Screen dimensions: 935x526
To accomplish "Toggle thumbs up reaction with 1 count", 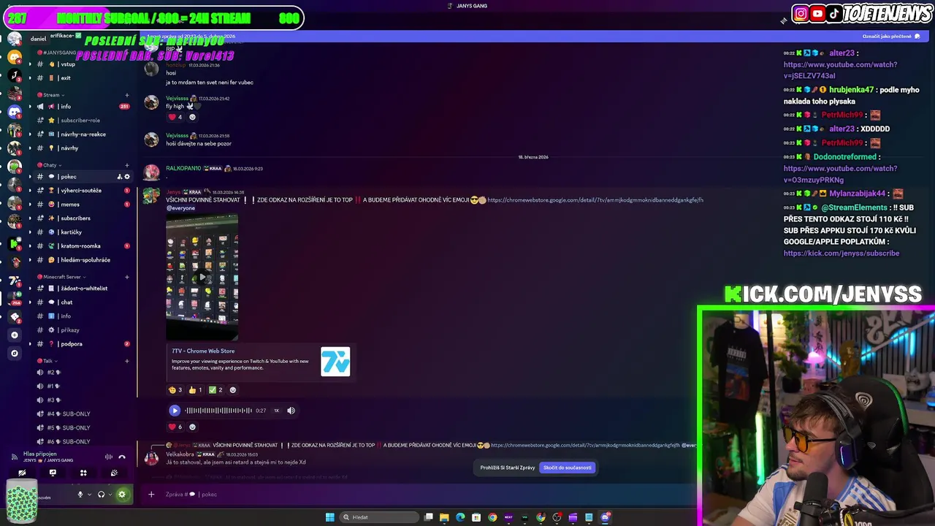I will click(x=196, y=390).
